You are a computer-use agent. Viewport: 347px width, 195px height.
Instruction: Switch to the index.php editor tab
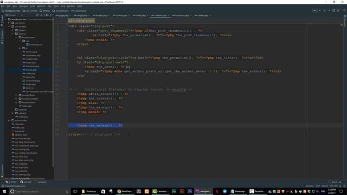click(x=141, y=16)
